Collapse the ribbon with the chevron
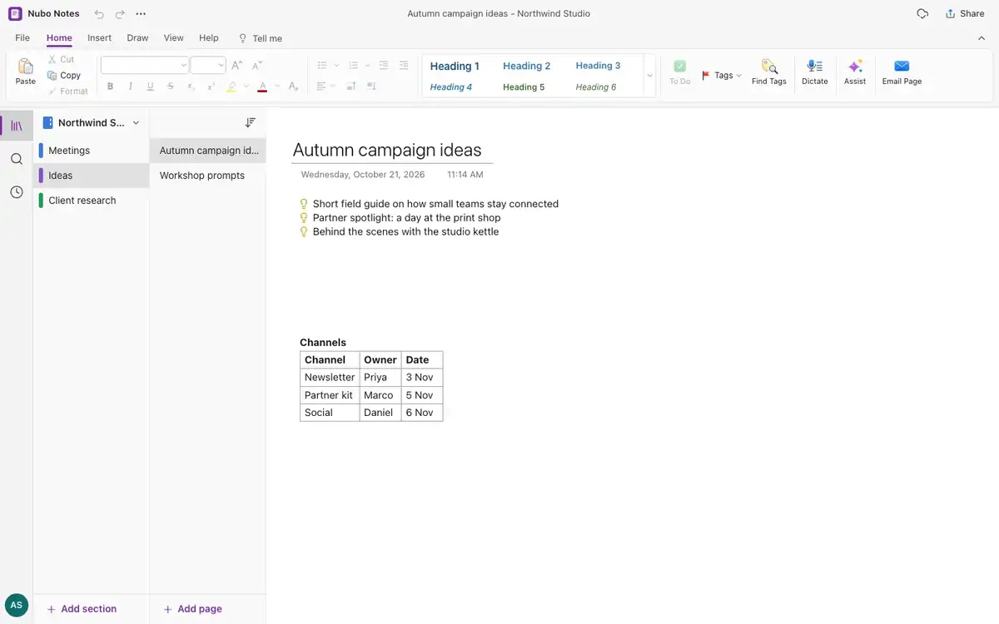Viewport: 999px width, 624px height. [x=982, y=37]
